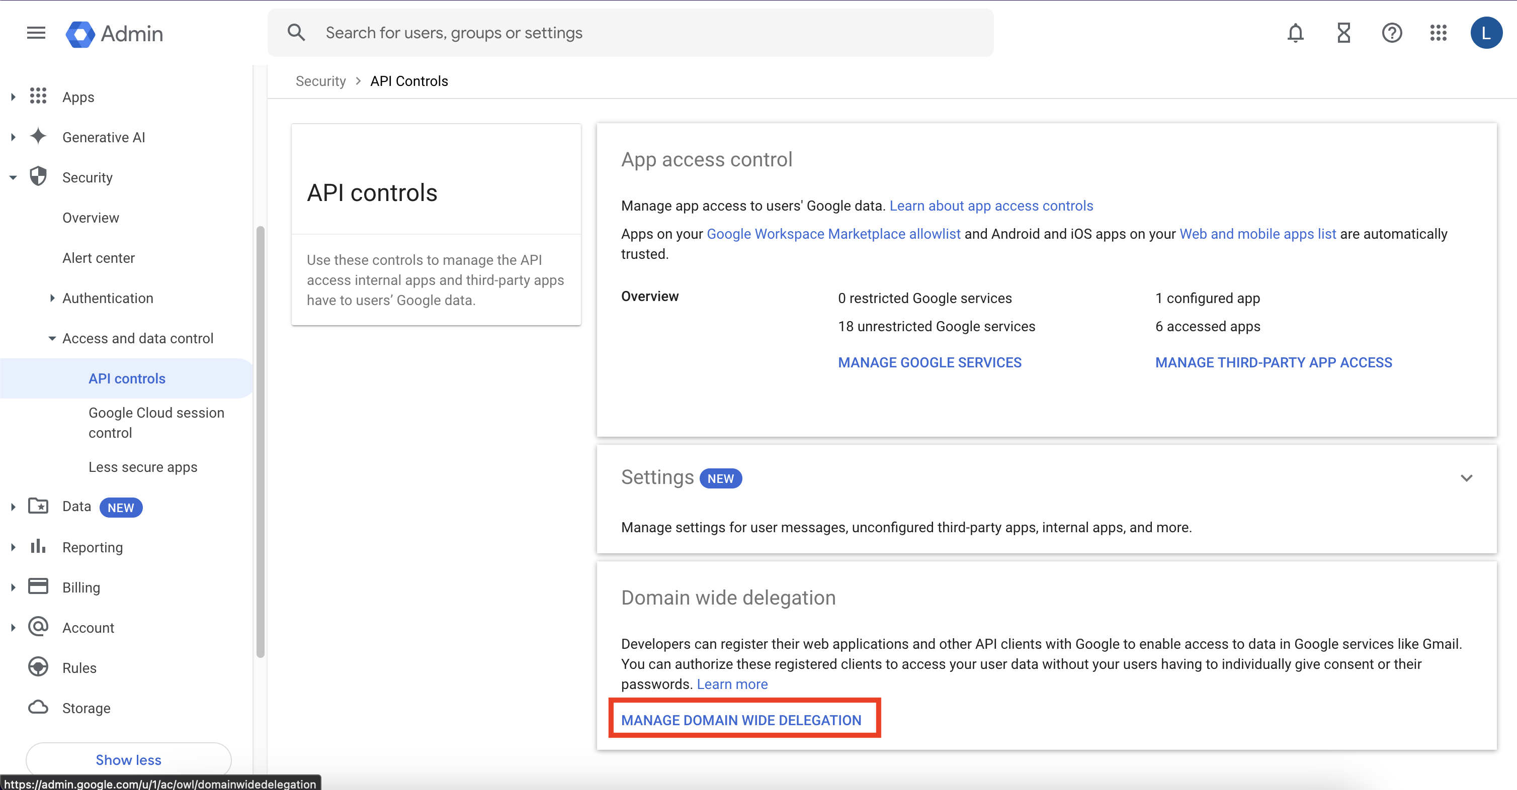Expand the Settings section chevron
This screenshot has height=790, width=1517.
(1466, 477)
